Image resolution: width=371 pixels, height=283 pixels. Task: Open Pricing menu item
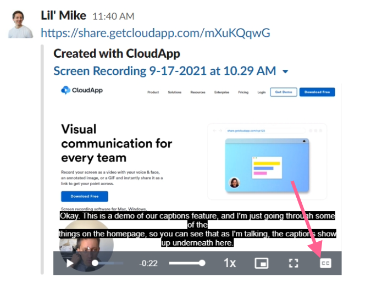(x=243, y=92)
